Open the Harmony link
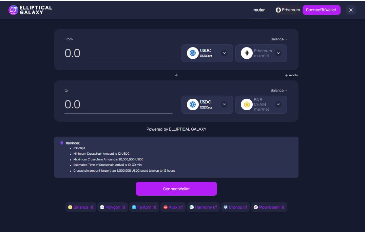The image size is (365, 232). (x=204, y=207)
